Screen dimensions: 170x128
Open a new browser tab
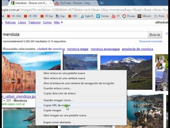pyautogui.click(x=102, y=3)
